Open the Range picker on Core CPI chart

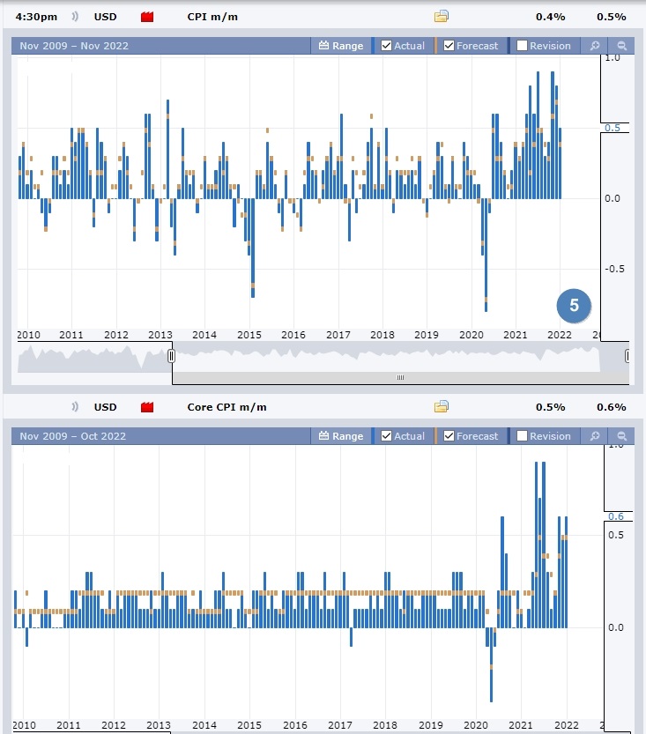[340, 436]
